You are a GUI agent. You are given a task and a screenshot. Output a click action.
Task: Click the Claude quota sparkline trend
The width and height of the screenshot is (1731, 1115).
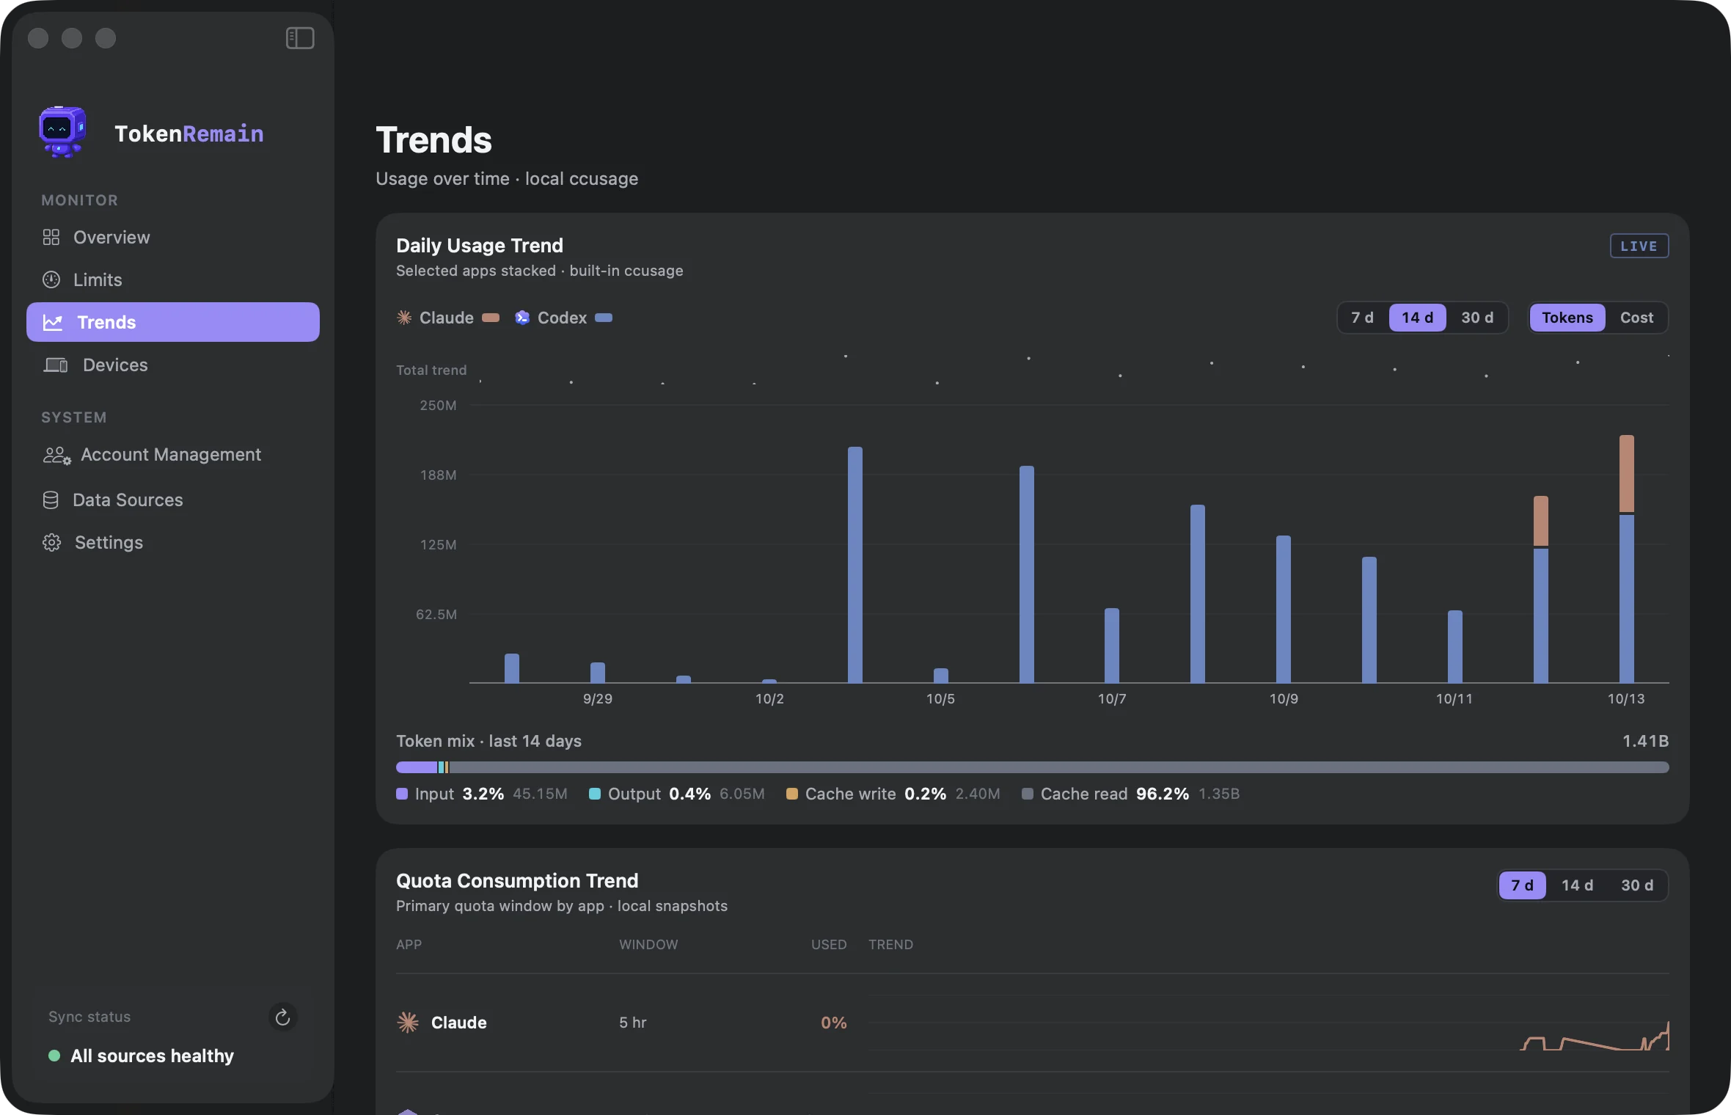coord(1595,1037)
